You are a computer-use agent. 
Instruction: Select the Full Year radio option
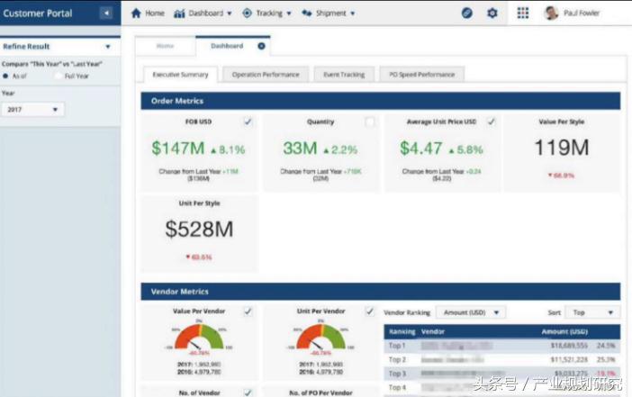(58, 77)
